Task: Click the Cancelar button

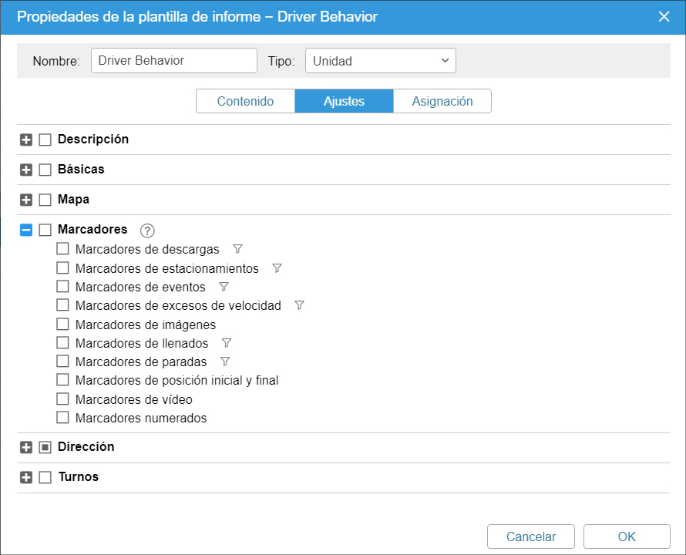Action: (531, 536)
